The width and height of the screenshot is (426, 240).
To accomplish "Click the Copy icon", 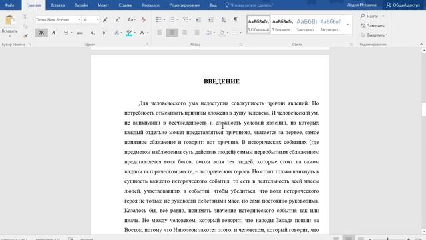I will pyautogui.click(x=25, y=26).
